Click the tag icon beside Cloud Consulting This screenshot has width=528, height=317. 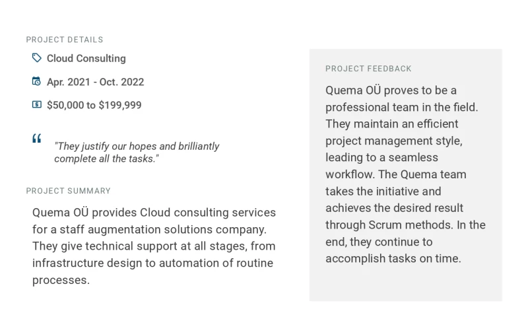point(37,58)
